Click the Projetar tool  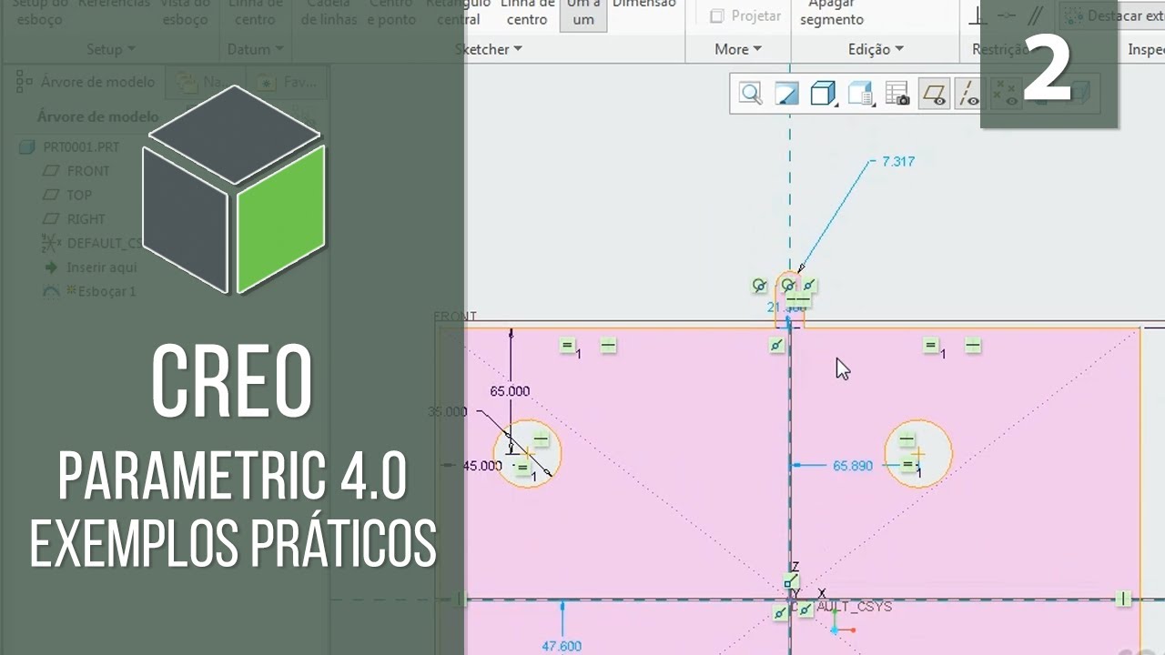pyautogui.click(x=746, y=15)
